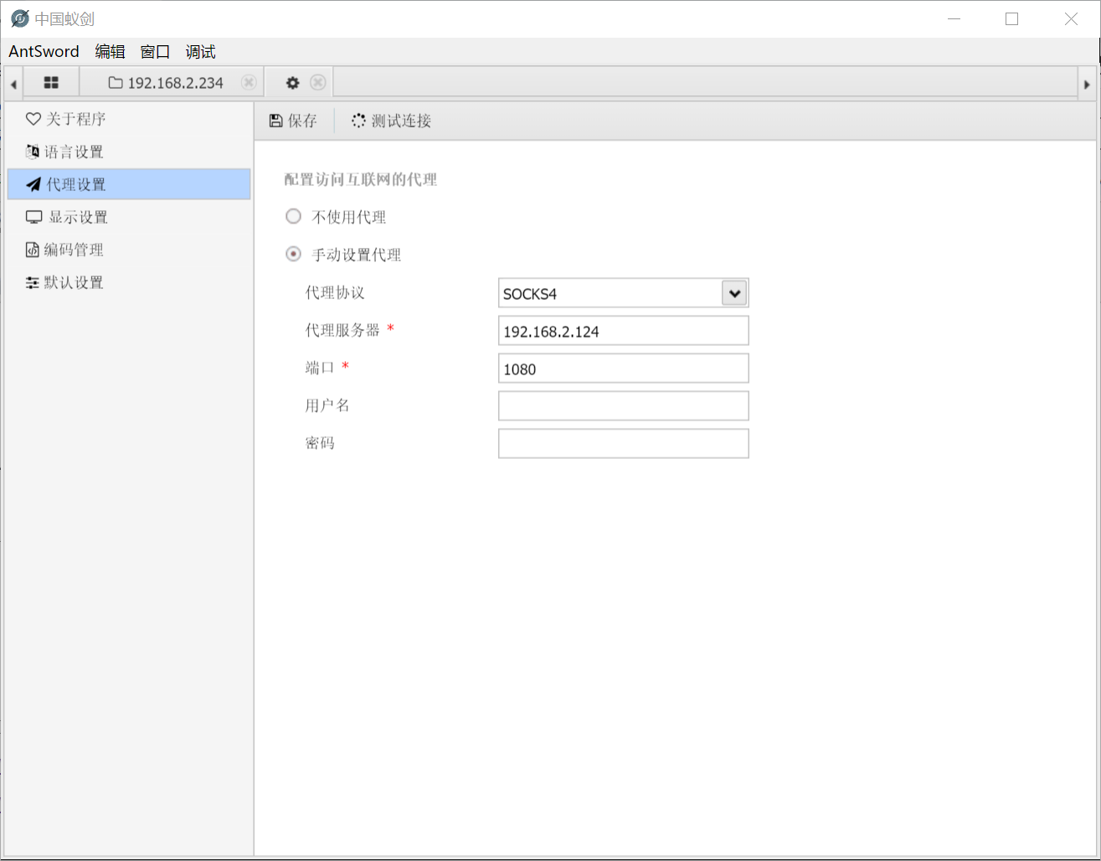1101x861 pixels.
Task: Open 显示设置 settings page
Action: tap(129, 217)
